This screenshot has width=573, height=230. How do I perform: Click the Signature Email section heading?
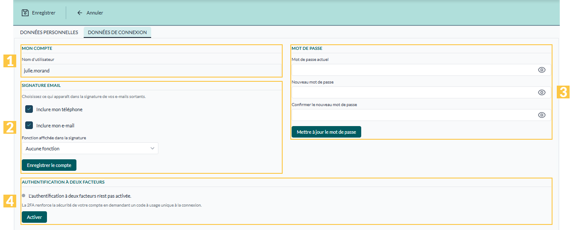point(41,85)
